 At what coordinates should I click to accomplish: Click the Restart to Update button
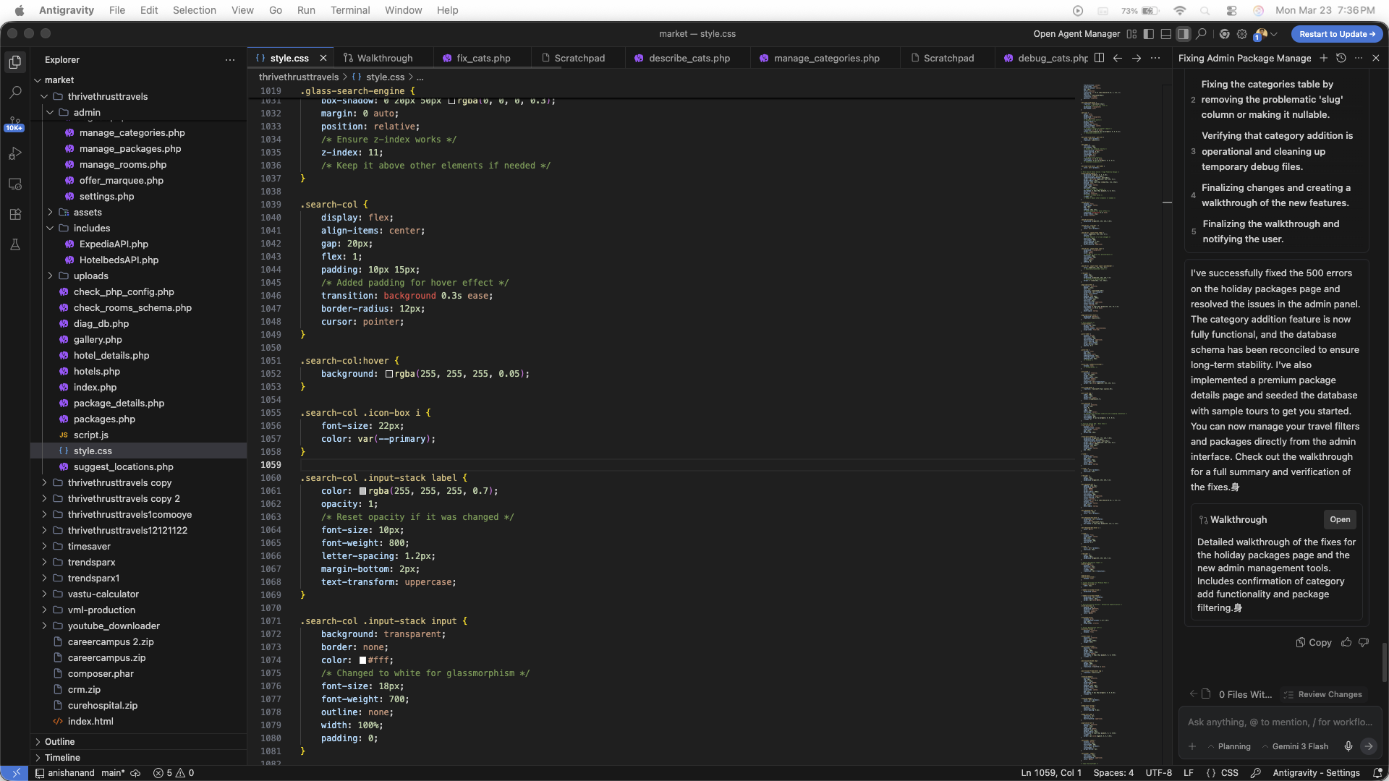1336,34
